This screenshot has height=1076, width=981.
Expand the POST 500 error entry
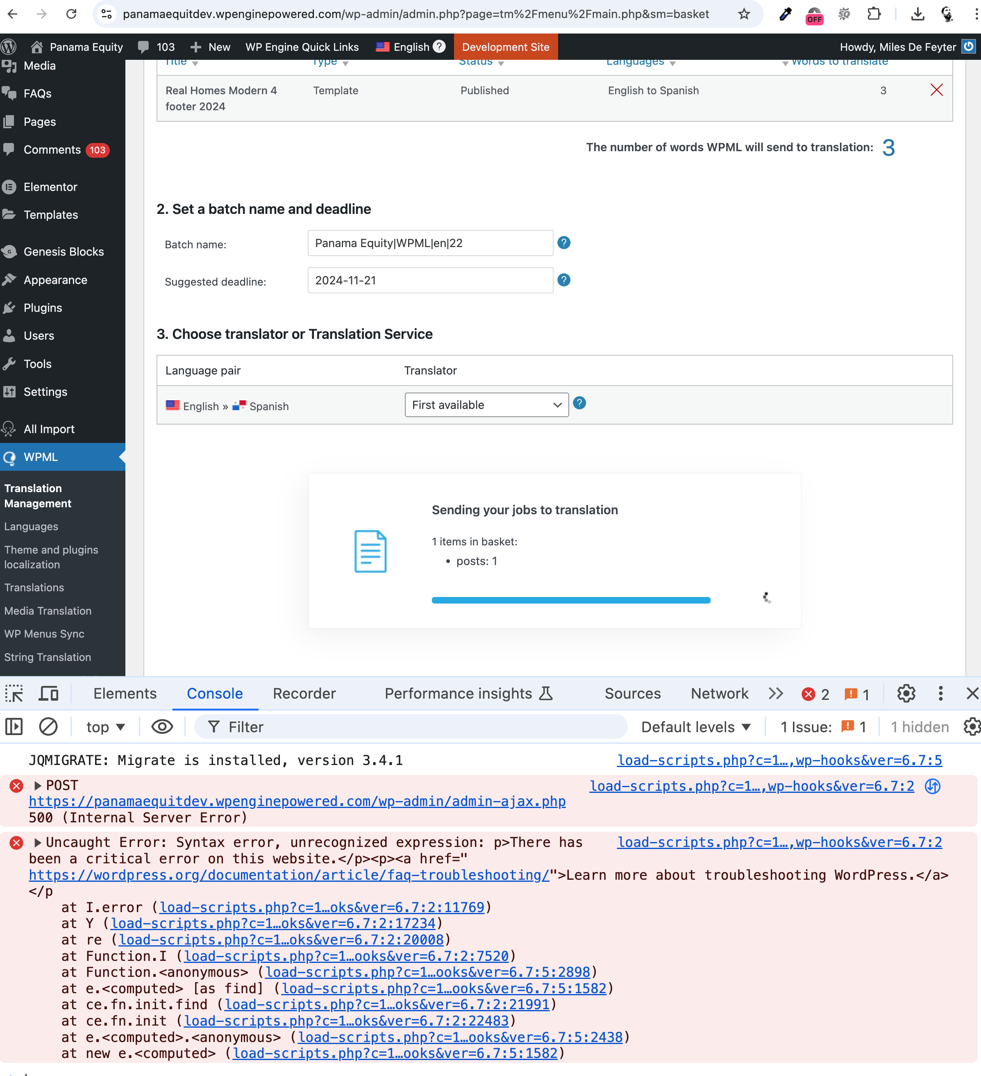point(37,785)
